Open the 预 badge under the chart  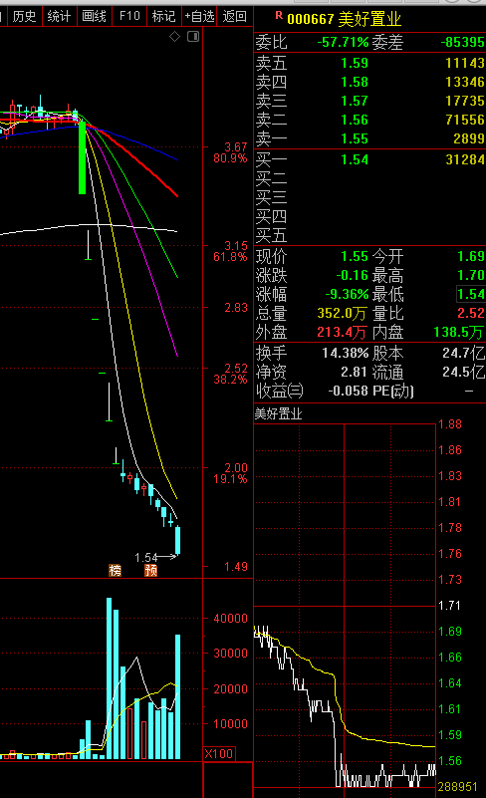pos(151,571)
